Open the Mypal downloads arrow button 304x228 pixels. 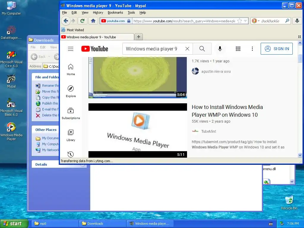click(297, 21)
